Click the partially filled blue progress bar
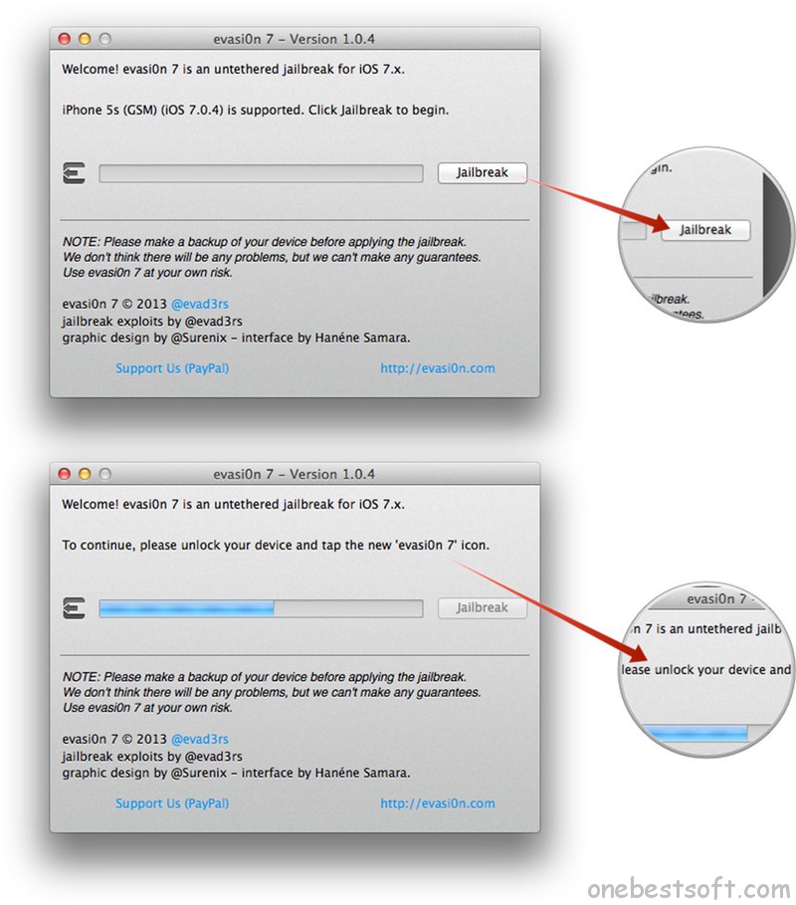The height and width of the screenshot is (905, 796). [261, 608]
